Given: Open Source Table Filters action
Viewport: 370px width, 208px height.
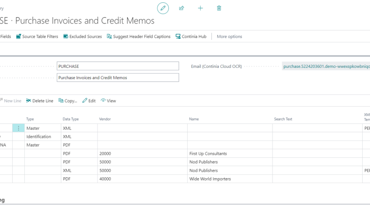Looking at the screenshot, I should (x=37, y=37).
